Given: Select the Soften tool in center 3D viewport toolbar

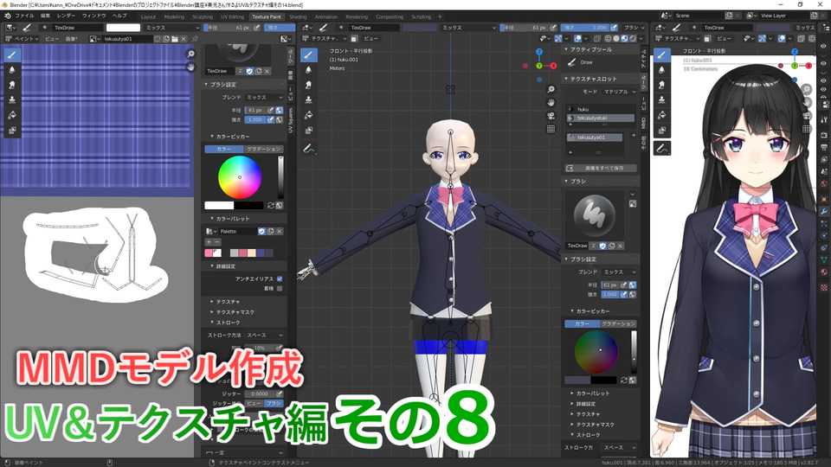Looking at the screenshot, I should (x=308, y=69).
